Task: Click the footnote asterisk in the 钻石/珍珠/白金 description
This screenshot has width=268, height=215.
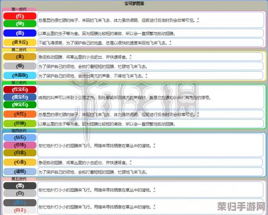Action: [x=154, y=145]
